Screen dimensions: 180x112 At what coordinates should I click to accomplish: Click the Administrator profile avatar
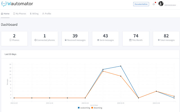pyautogui.click(x=161, y=4)
